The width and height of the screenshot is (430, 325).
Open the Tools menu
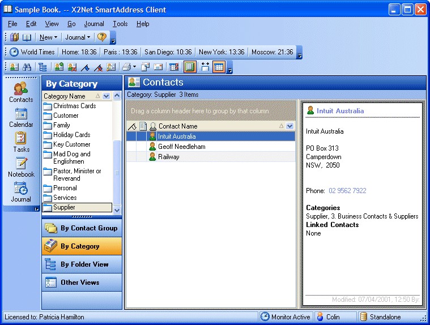pyautogui.click(x=120, y=24)
